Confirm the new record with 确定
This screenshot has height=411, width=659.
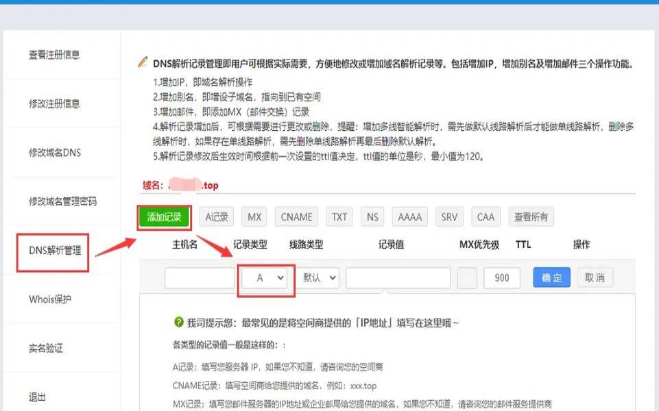551,277
